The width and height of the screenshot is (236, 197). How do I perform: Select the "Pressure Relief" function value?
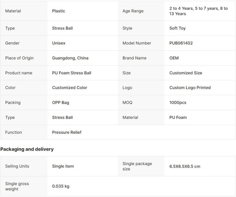pos(67,132)
